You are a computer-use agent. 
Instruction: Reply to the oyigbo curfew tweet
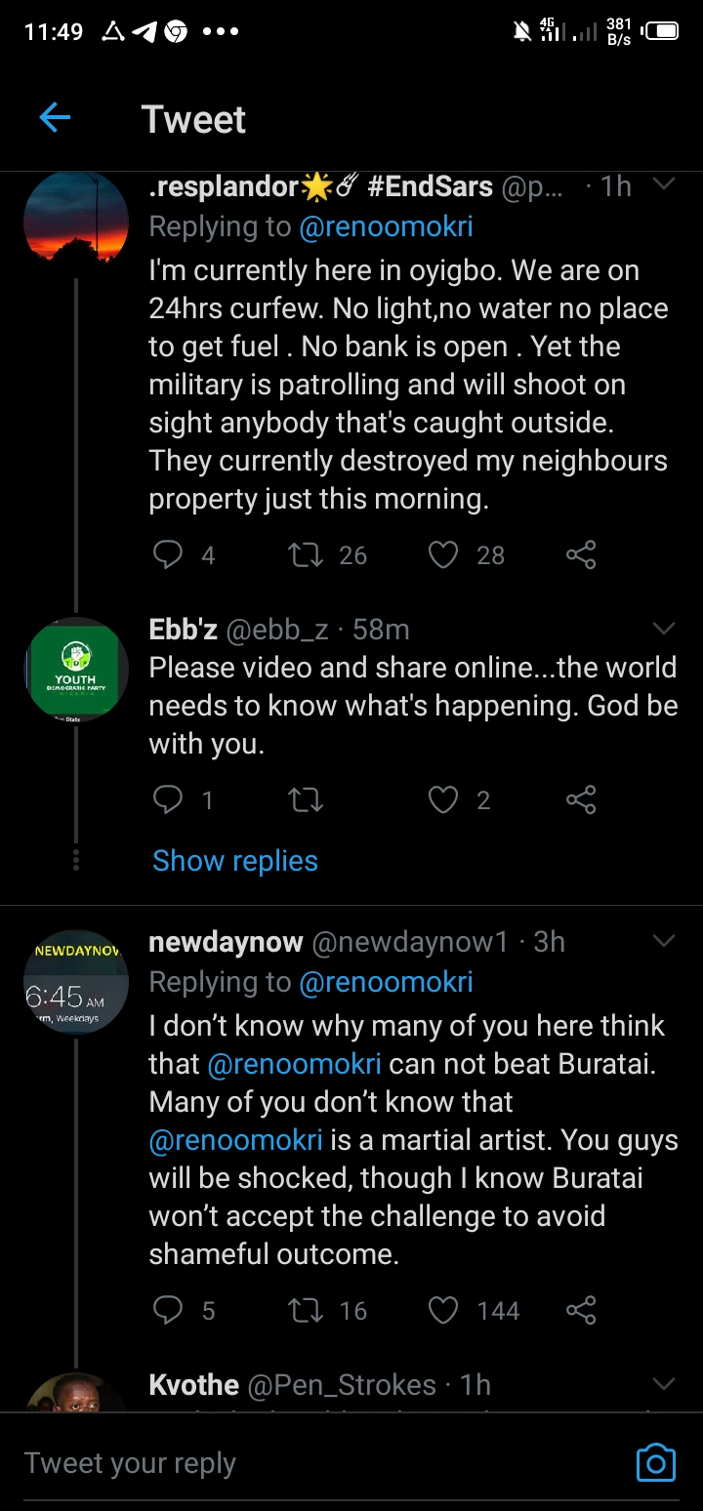pos(169,555)
